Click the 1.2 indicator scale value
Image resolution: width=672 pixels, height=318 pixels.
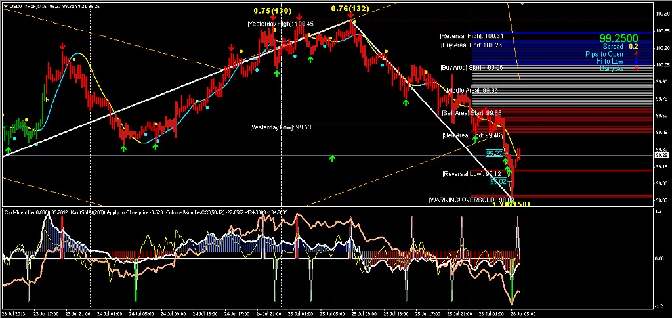[659, 212]
